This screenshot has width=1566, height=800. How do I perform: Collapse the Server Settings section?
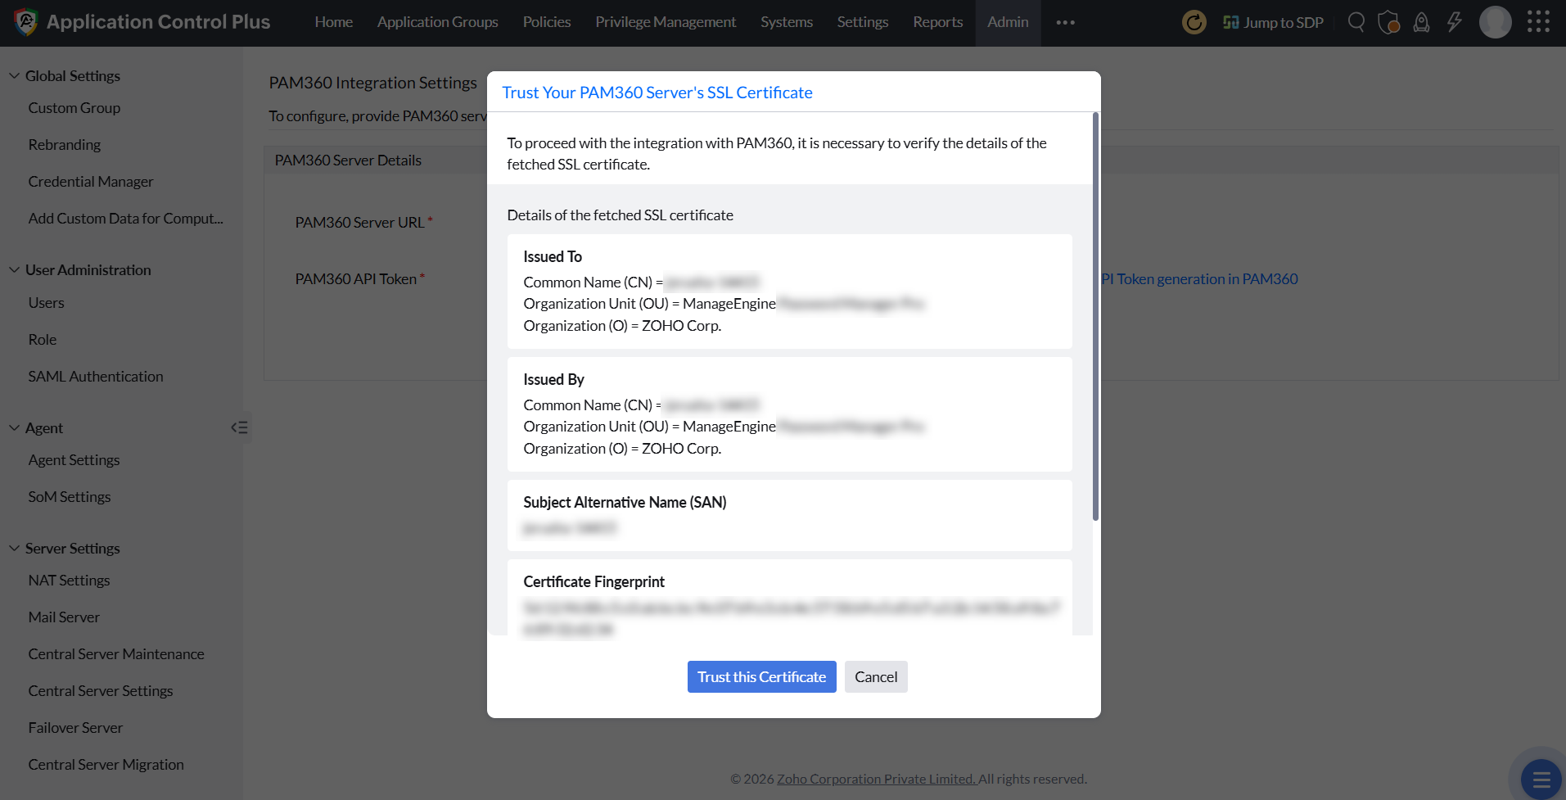pos(14,548)
